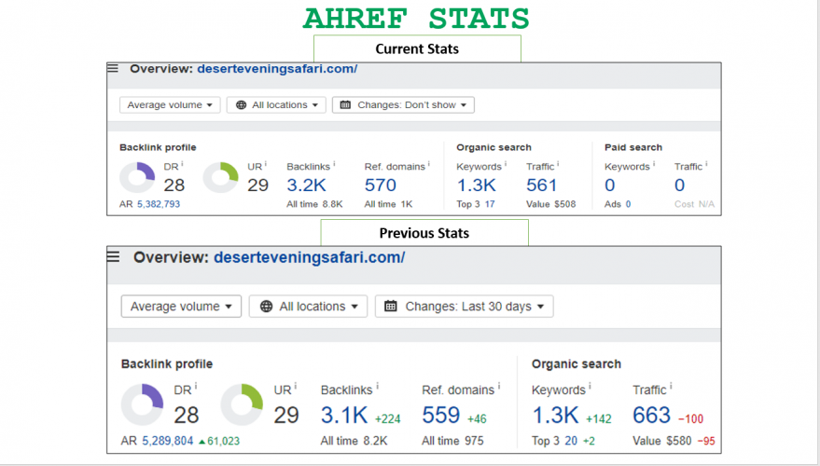
Task: Click info icon next to Keywords in Previous Stats
Action: [590, 387]
